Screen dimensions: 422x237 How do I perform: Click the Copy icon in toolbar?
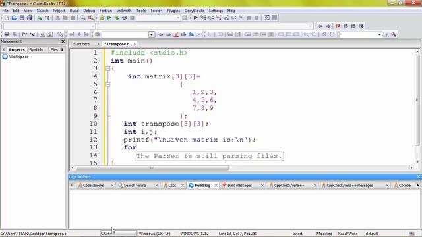click(x=65, y=18)
